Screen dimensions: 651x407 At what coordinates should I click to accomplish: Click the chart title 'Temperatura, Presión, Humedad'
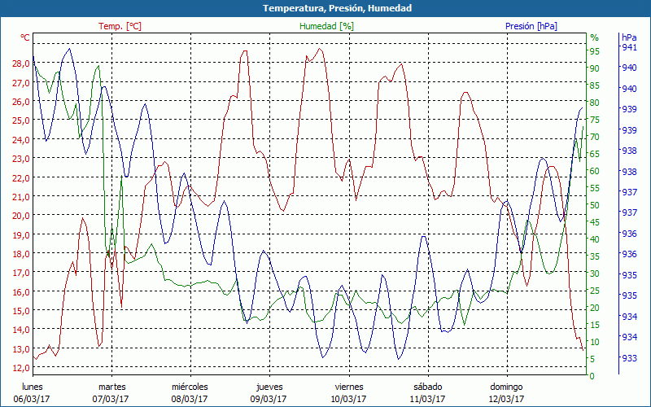325,8
